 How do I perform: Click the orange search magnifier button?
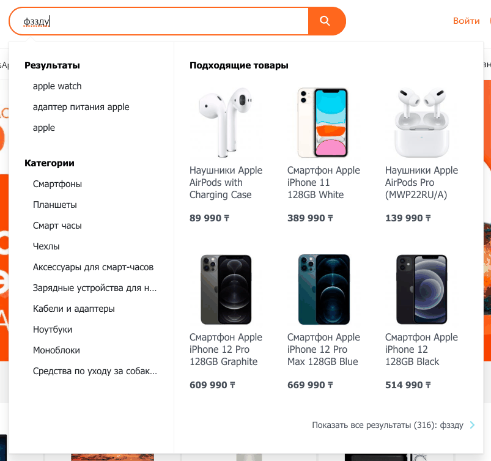coord(327,21)
